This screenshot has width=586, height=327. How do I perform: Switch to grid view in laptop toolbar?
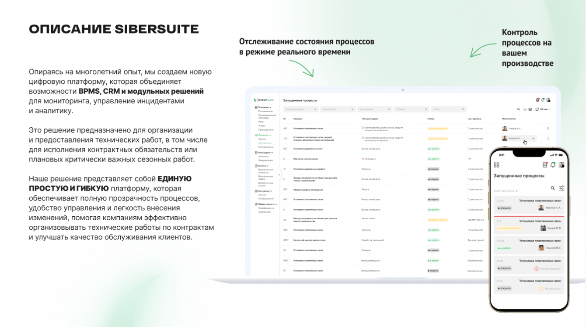(x=525, y=109)
